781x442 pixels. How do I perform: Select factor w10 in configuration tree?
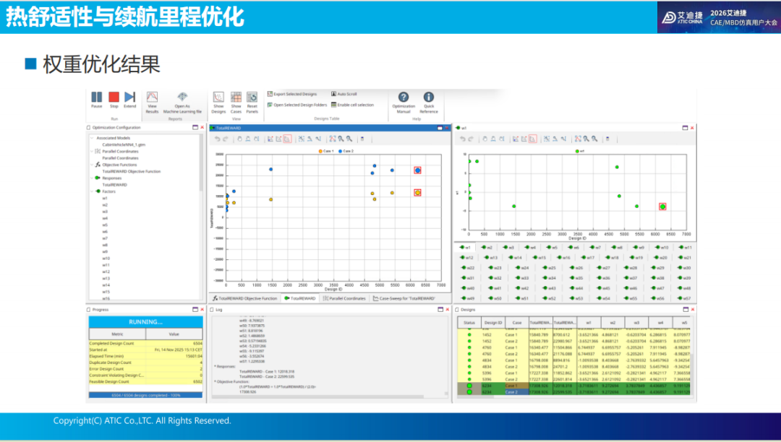[106, 258]
